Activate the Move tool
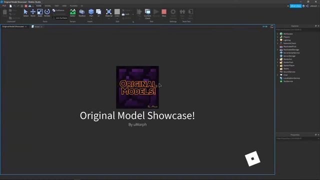The height and width of the screenshot is (180, 320). click(x=33, y=12)
